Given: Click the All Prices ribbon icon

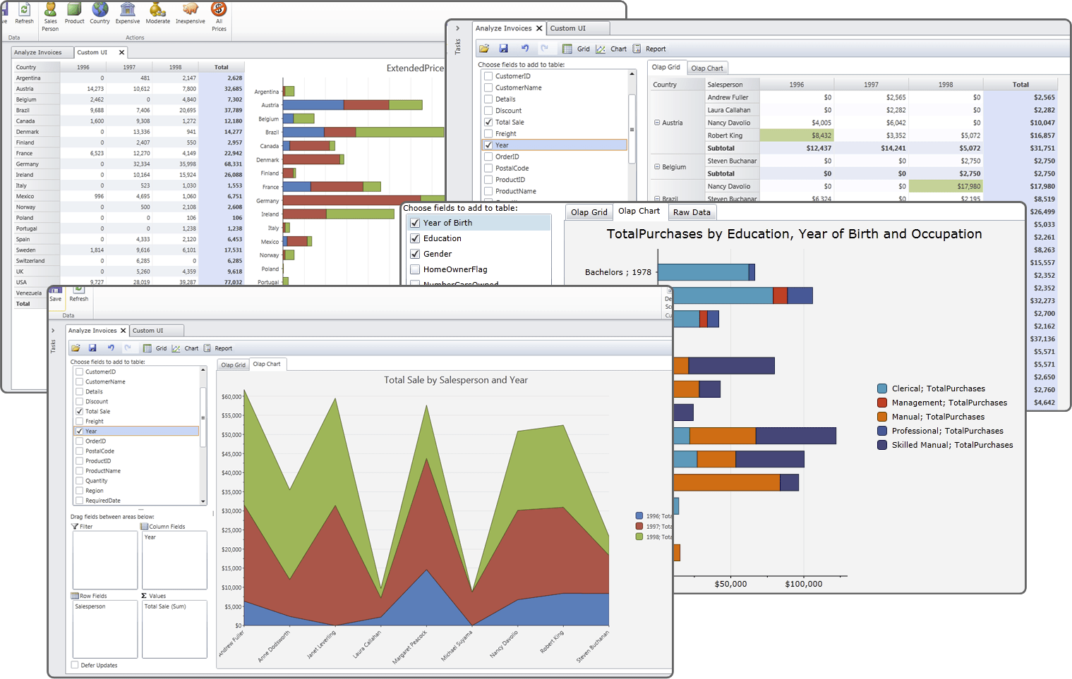Looking at the screenshot, I should coord(219,9).
